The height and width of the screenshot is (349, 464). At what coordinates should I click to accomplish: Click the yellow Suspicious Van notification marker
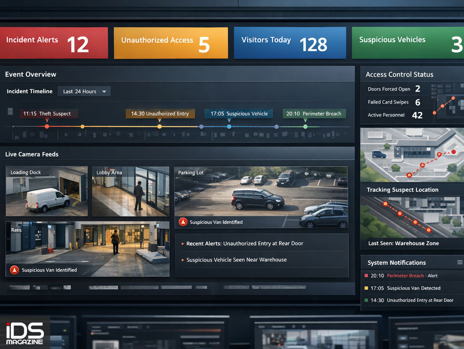366,288
